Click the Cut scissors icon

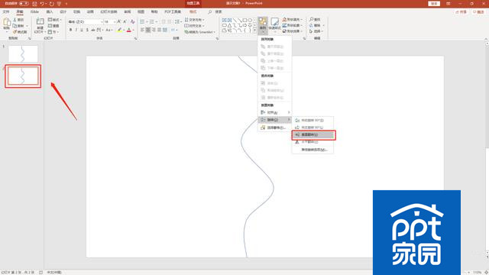click(15, 20)
